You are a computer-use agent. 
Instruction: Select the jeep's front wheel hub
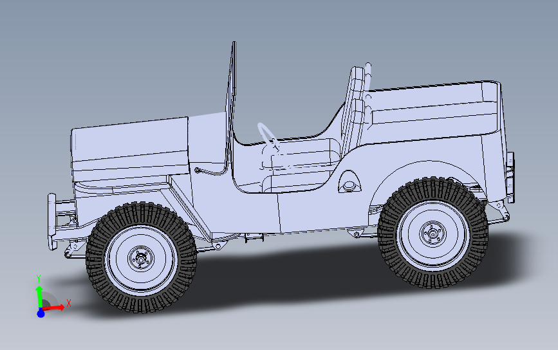pos(141,259)
